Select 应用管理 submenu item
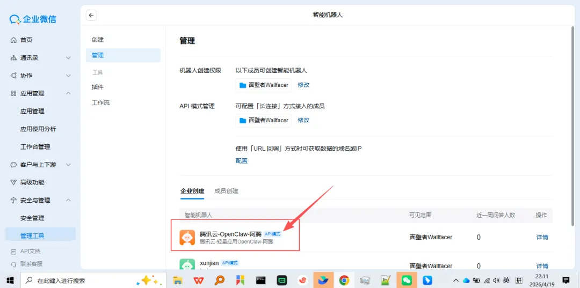The image size is (580, 288). click(32, 111)
